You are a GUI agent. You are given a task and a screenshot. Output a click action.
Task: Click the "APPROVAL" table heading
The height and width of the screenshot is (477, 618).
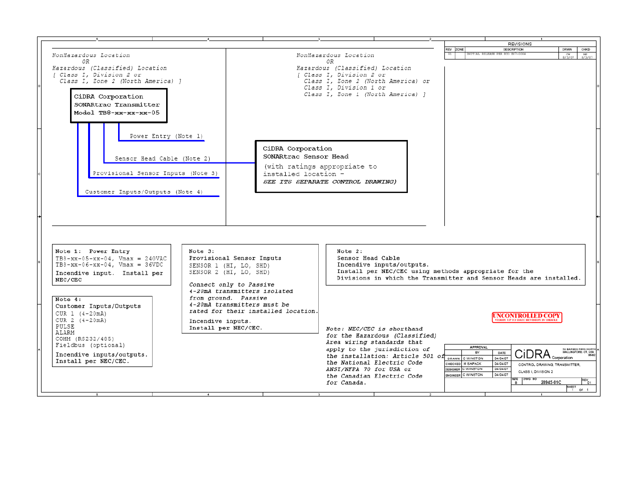coord(478,347)
